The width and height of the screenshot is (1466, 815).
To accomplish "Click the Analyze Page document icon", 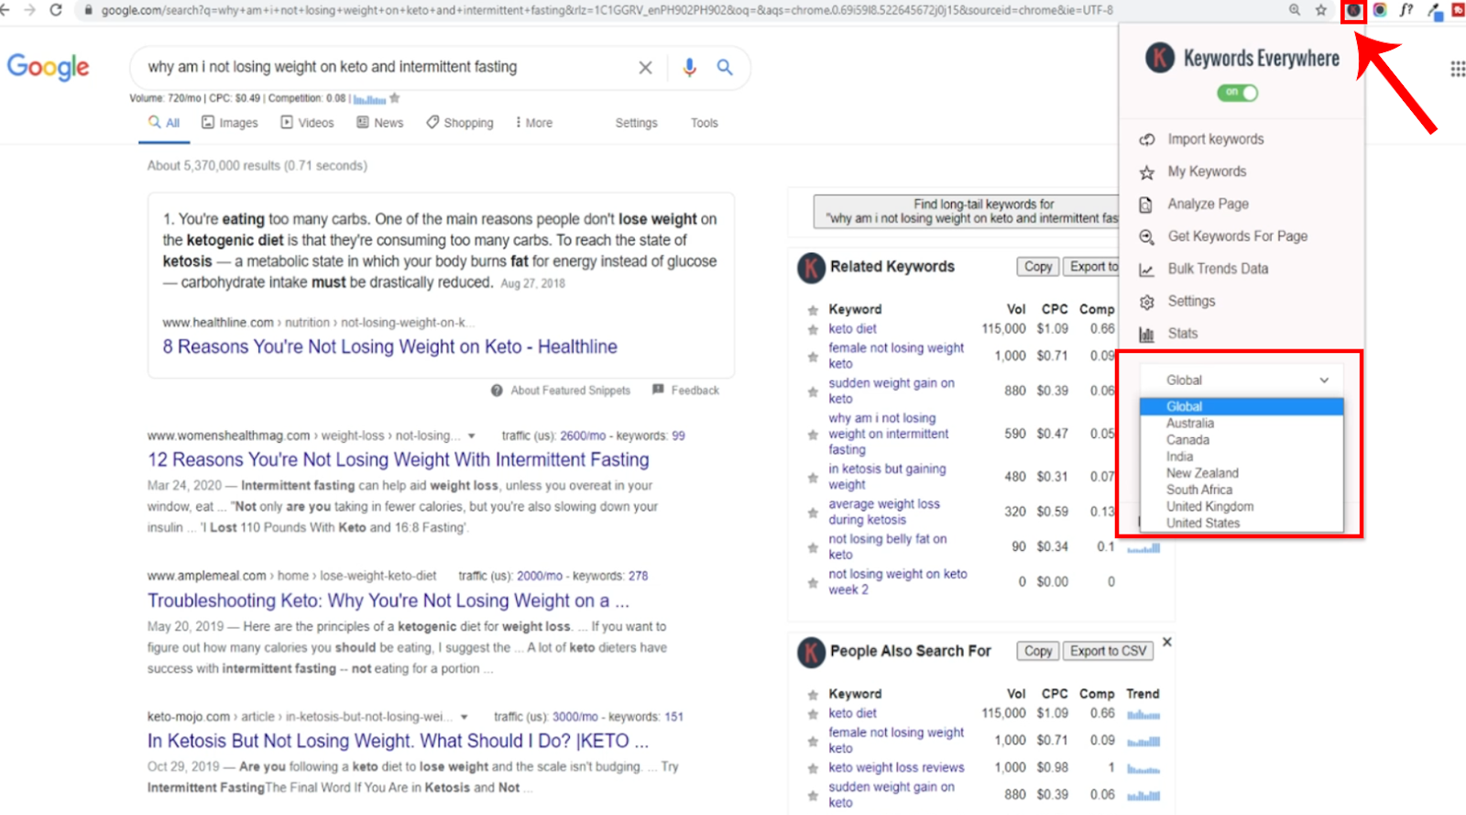I will [1145, 204].
